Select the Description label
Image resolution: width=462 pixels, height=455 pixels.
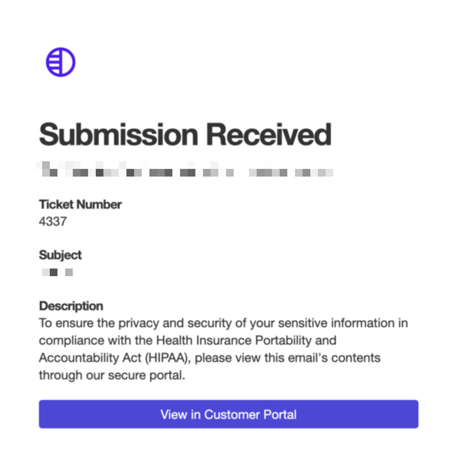[x=71, y=306]
